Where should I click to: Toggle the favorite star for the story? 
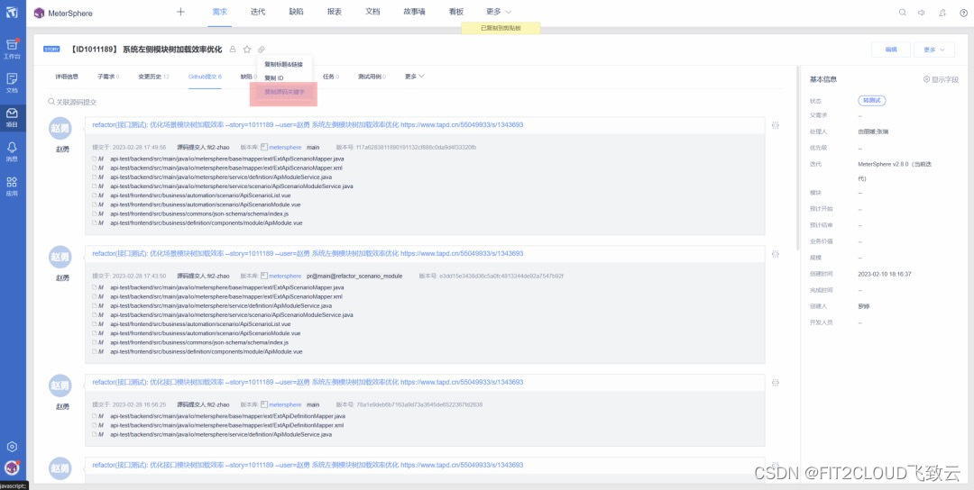coord(247,49)
